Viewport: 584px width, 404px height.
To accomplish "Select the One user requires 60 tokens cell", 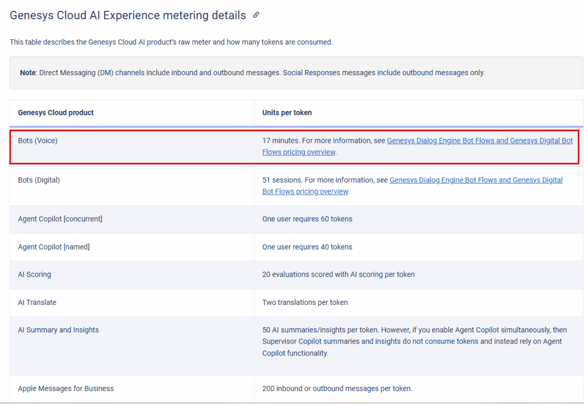I will 307,219.
